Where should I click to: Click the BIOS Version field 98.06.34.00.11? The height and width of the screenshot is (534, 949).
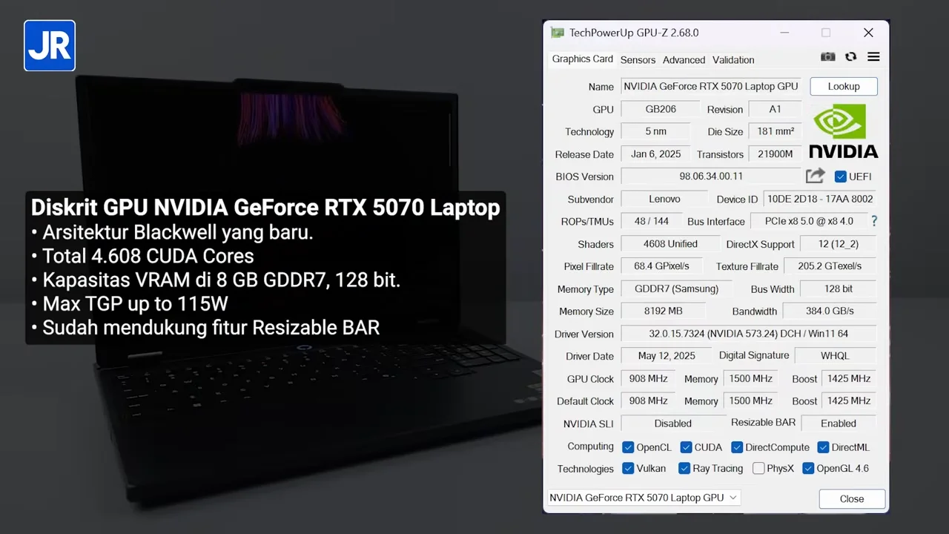pos(711,177)
